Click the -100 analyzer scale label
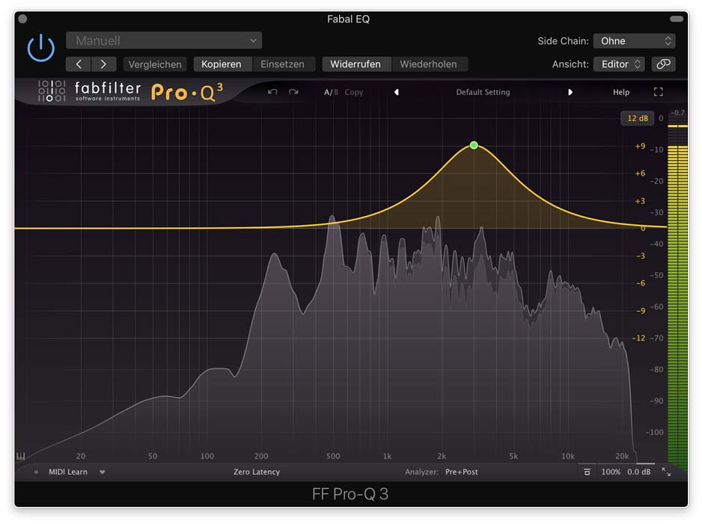The width and height of the screenshot is (702, 524). click(x=655, y=432)
